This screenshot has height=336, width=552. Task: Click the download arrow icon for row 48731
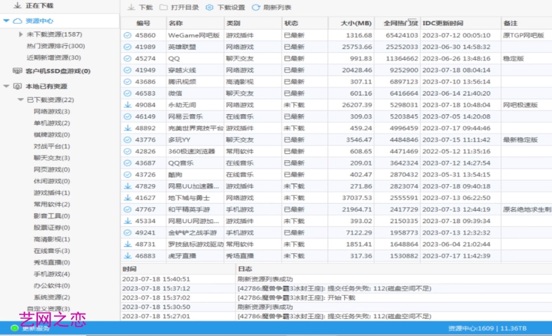coord(128,244)
